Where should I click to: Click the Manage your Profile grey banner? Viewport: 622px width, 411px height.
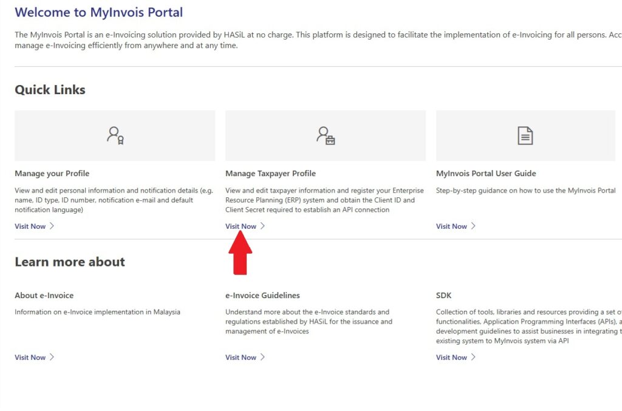[x=115, y=135]
